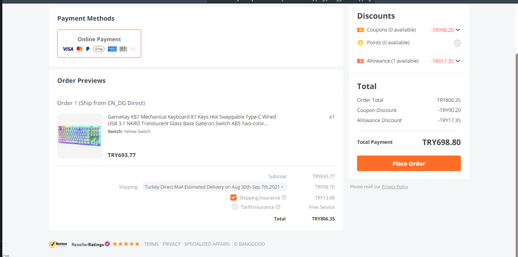Image resolution: width=518 pixels, height=257 pixels.
Task: Expand the Coupons discount chevron
Action: 458,30
